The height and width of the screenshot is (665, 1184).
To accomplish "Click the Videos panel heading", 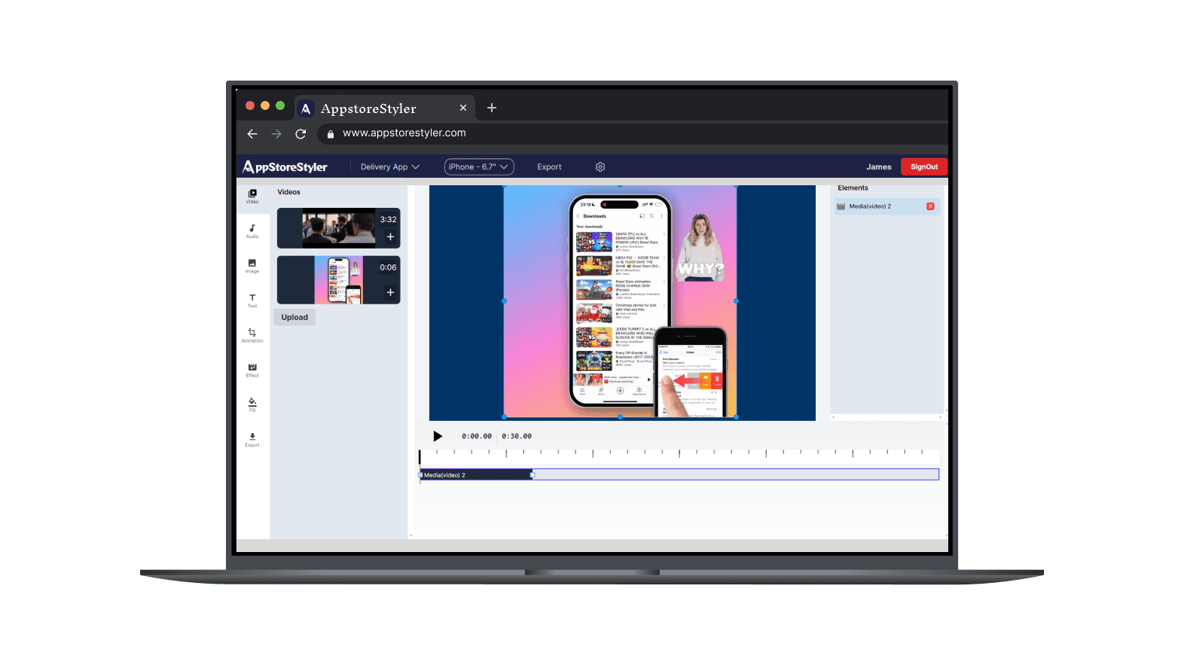I will click(288, 192).
